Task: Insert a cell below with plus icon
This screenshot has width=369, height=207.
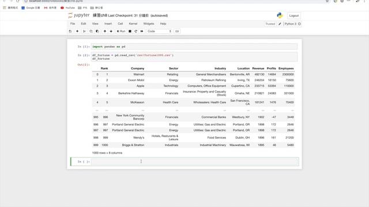Action: [x=77, y=31]
